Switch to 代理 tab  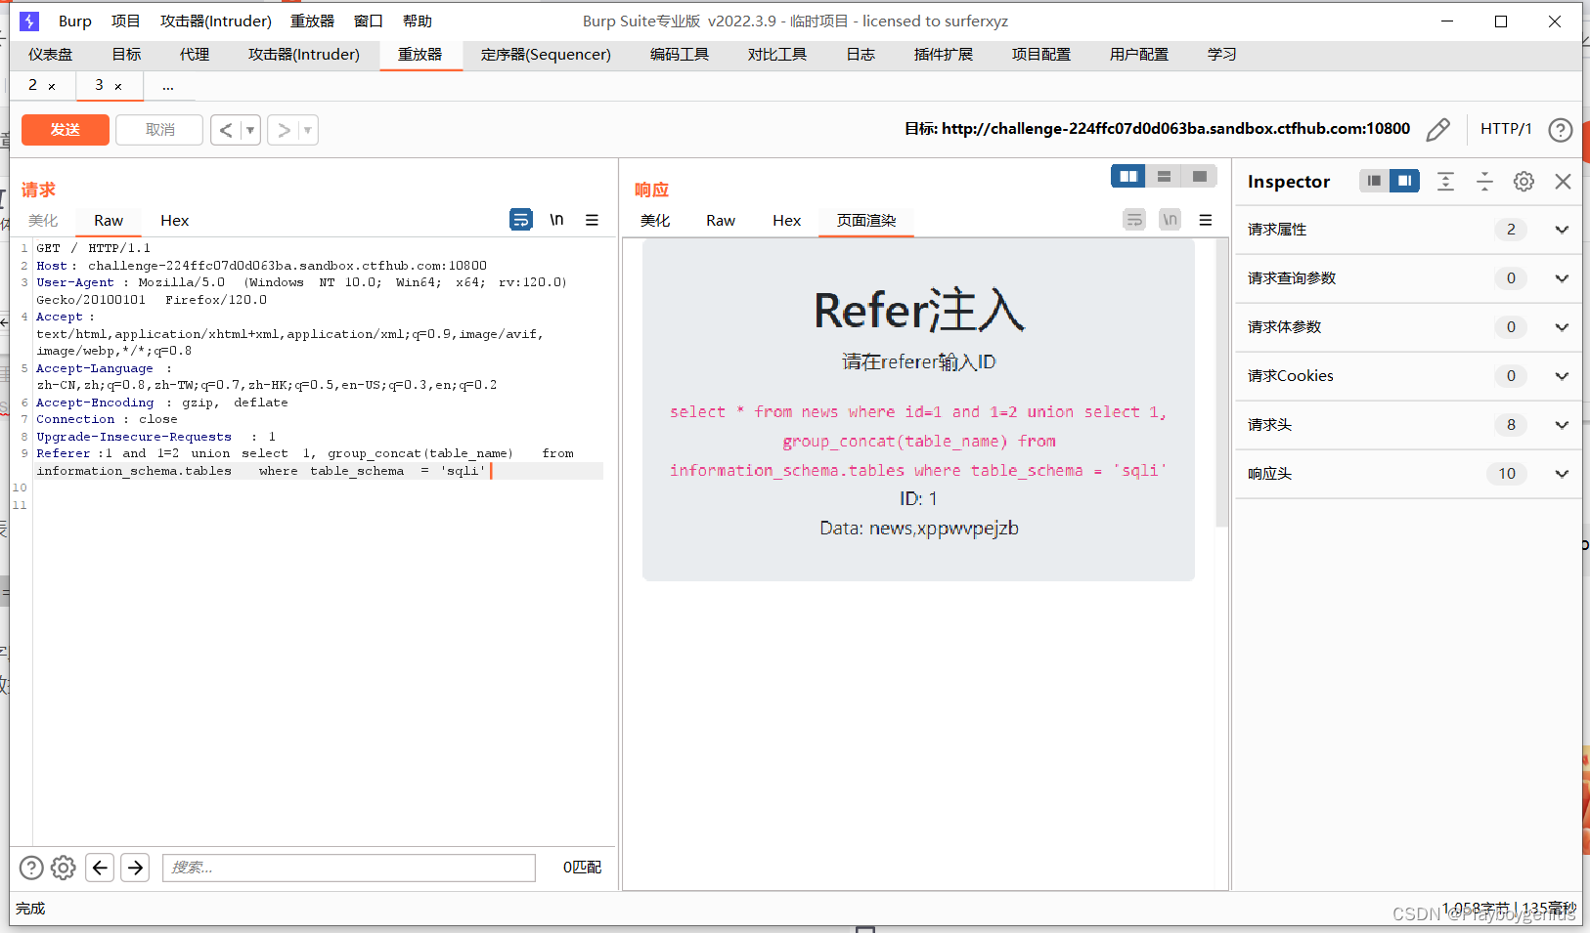pos(195,55)
